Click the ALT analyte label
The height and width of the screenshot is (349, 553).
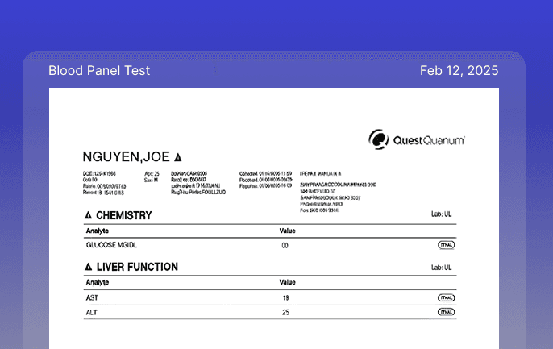91,312
